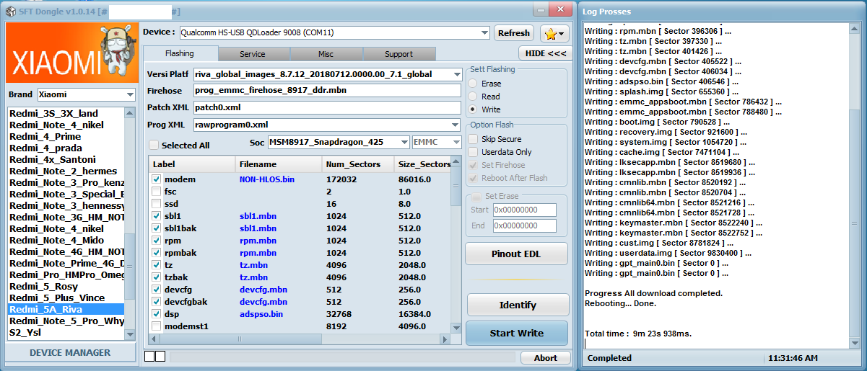Click the SFT Dongle title bar icon
The image size is (867, 371).
[x=11, y=11]
